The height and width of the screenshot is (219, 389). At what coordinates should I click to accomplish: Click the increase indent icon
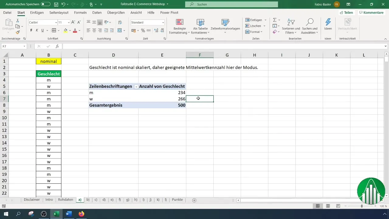click(112, 30)
